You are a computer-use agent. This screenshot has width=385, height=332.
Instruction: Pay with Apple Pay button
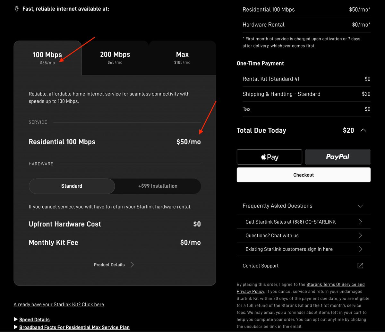point(269,157)
